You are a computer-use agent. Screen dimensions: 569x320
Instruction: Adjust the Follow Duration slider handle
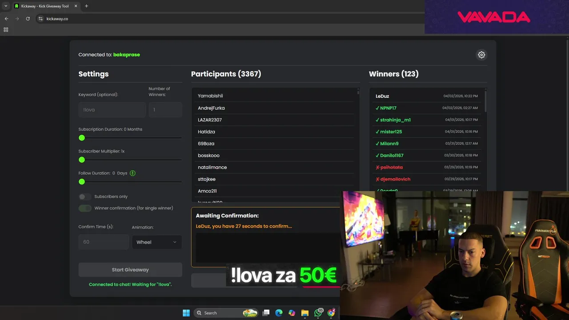[82, 182]
